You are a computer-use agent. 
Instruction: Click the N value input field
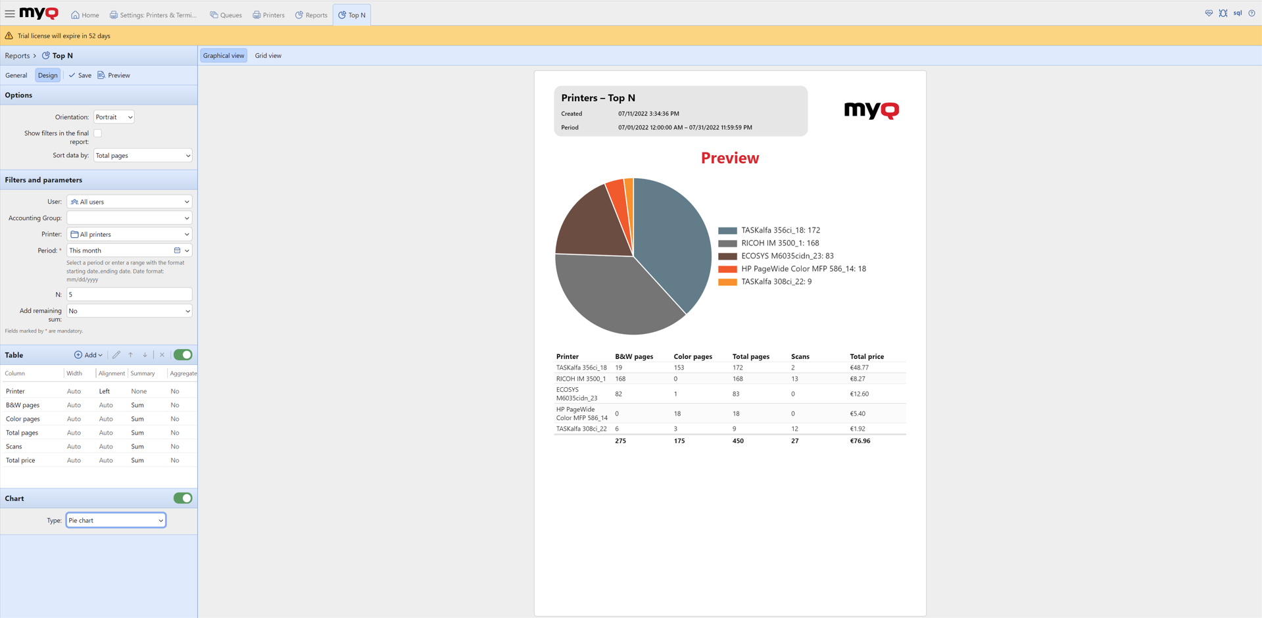(x=130, y=295)
